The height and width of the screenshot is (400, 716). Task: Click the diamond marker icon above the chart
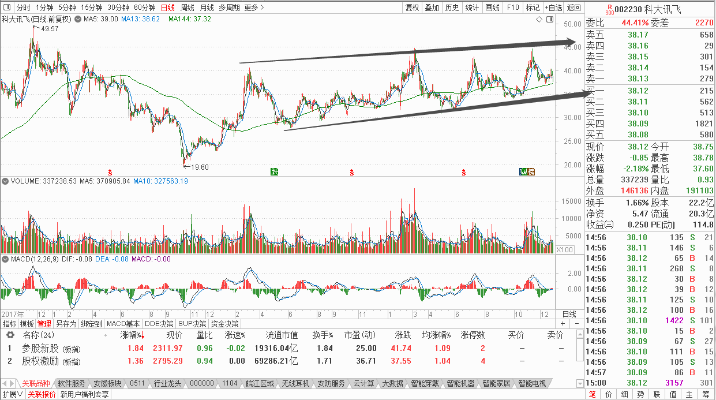click(x=539, y=19)
